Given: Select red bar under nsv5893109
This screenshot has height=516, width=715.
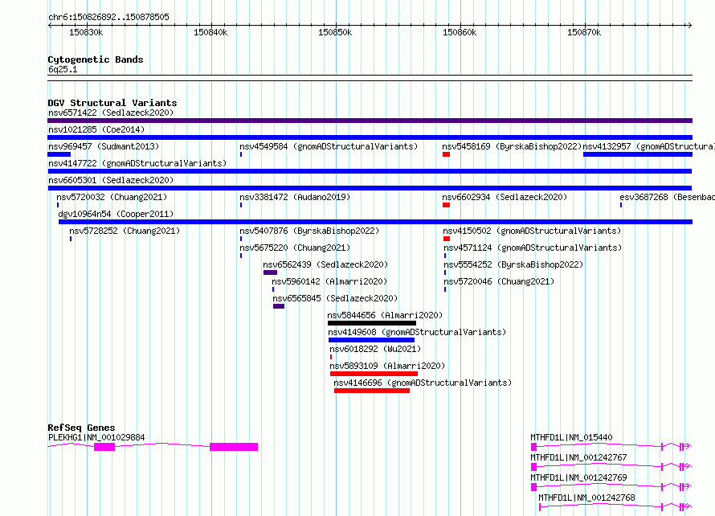Looking at the screenshot, I should coord(374,374).
